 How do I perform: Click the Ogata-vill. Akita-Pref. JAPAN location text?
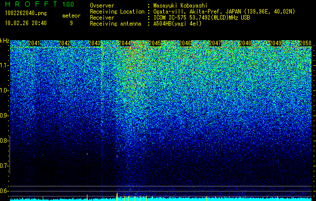(x=224, y=12)
